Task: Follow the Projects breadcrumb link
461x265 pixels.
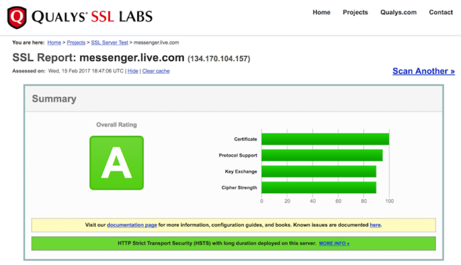Action: coord(76,43)
